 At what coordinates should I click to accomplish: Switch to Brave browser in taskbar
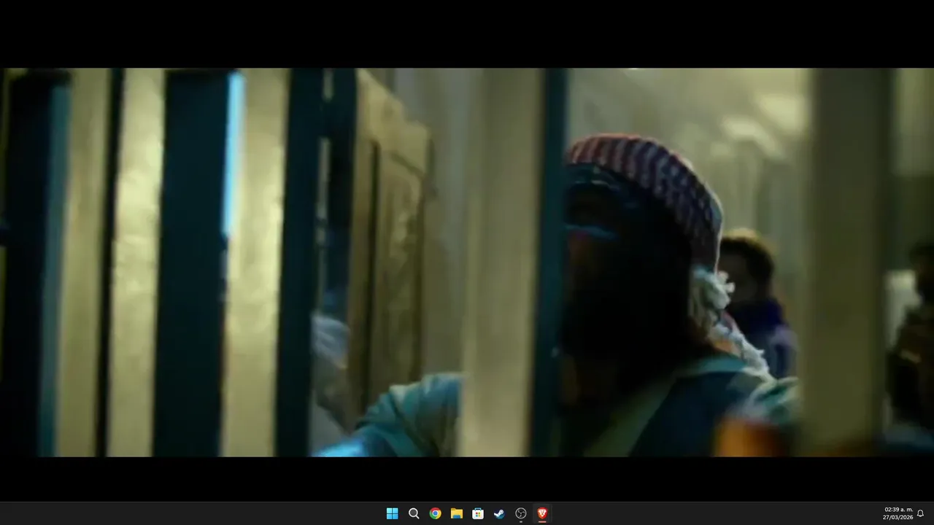[542, 513]
